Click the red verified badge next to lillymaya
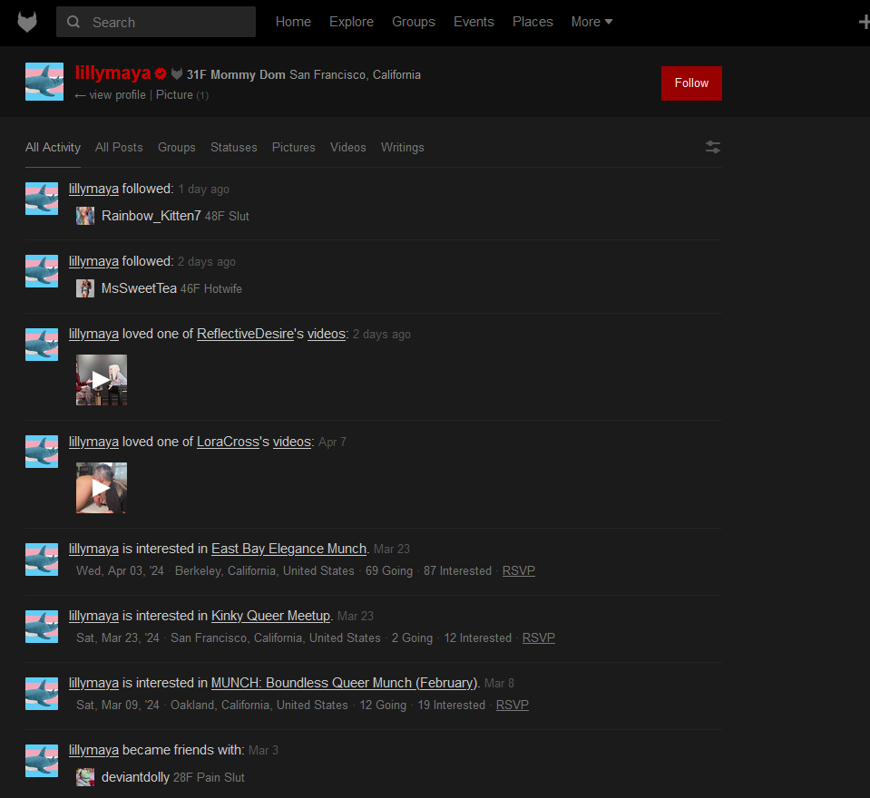870x798 pixels. pos(161,73)
